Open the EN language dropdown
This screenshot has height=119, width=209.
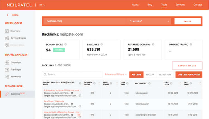(42, 5)
